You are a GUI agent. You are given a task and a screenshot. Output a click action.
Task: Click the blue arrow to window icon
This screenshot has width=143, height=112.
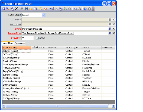point(75,9)
